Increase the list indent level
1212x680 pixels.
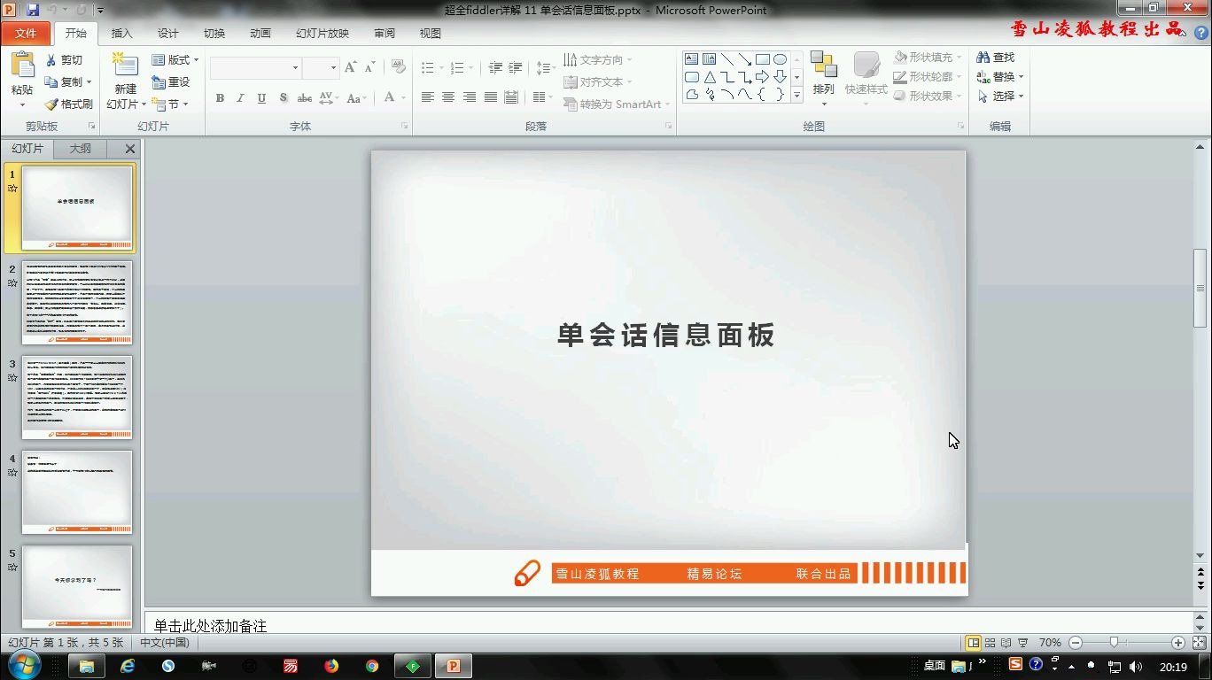[516, 68]
